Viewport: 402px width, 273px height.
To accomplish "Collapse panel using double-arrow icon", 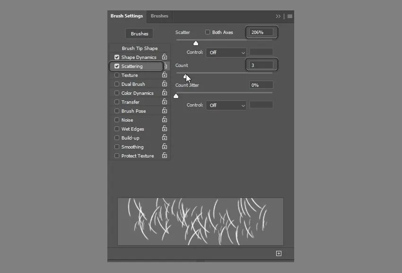I will (x=279, y=16).
